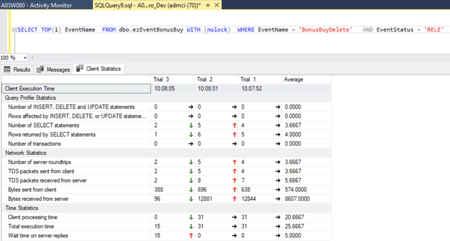Collapse the SELECT query outline box
Screen dimensions: 450x241
coord(14,29)
